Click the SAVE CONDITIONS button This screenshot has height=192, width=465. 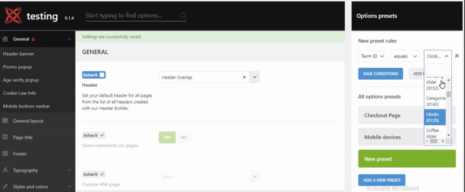(380, 74)
